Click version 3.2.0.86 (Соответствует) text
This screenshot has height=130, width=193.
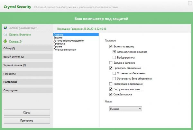pos(23,28)
